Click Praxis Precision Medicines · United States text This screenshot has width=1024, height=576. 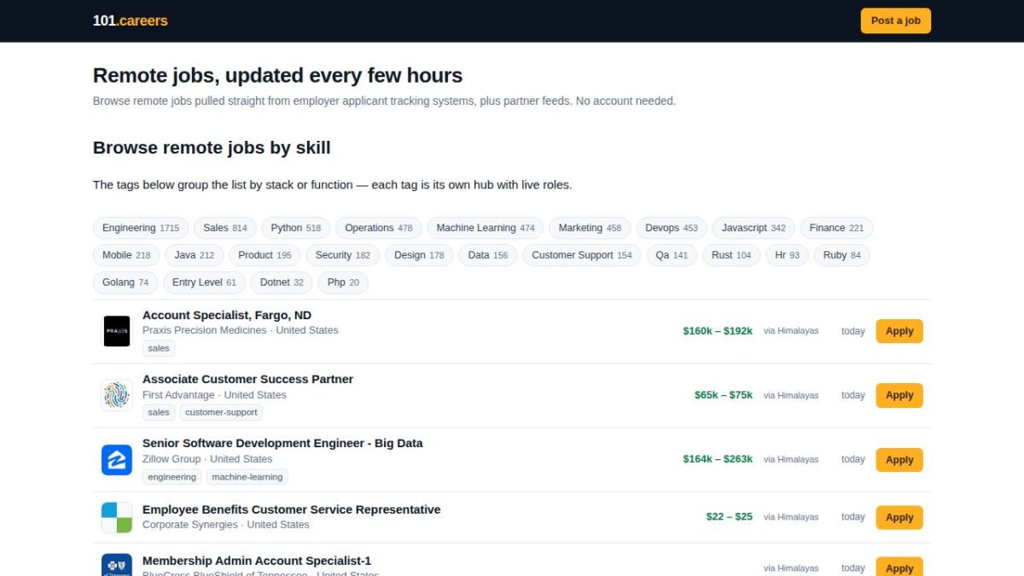tap(241, 330)
